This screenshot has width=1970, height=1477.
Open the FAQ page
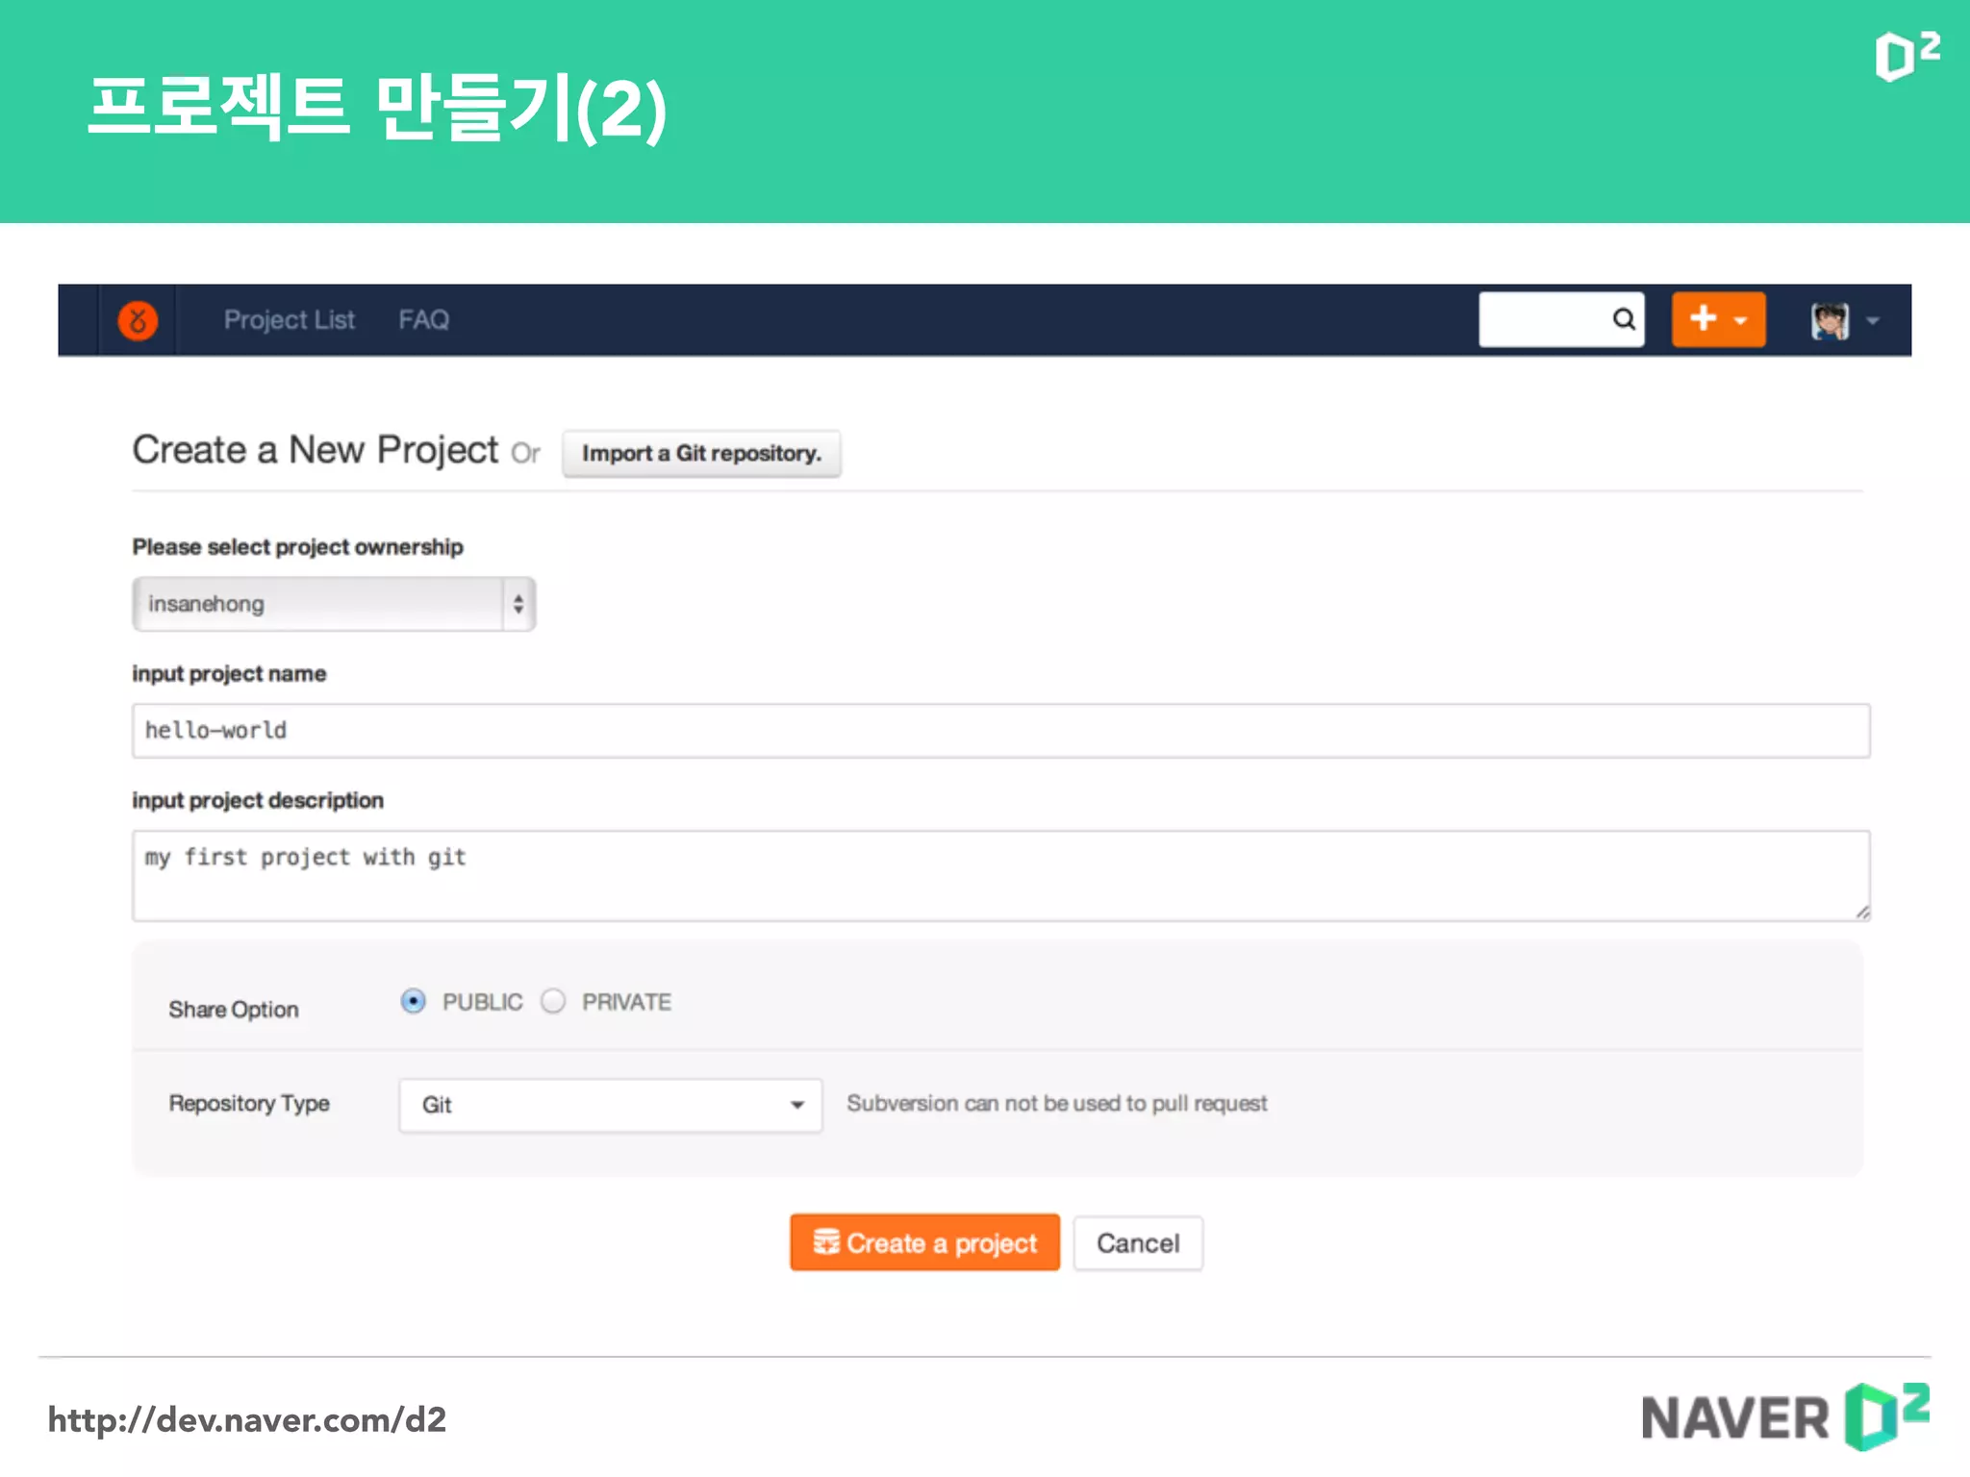(x=424, y=320)
